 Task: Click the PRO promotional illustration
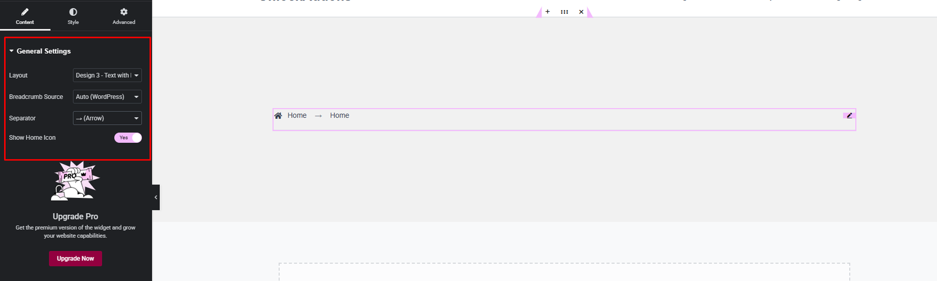pyautogui.click(x=76, y=181)
